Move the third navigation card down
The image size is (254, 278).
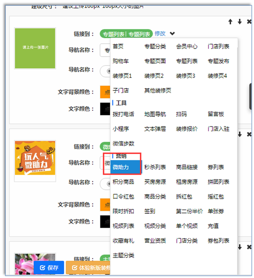pos(240,247)
